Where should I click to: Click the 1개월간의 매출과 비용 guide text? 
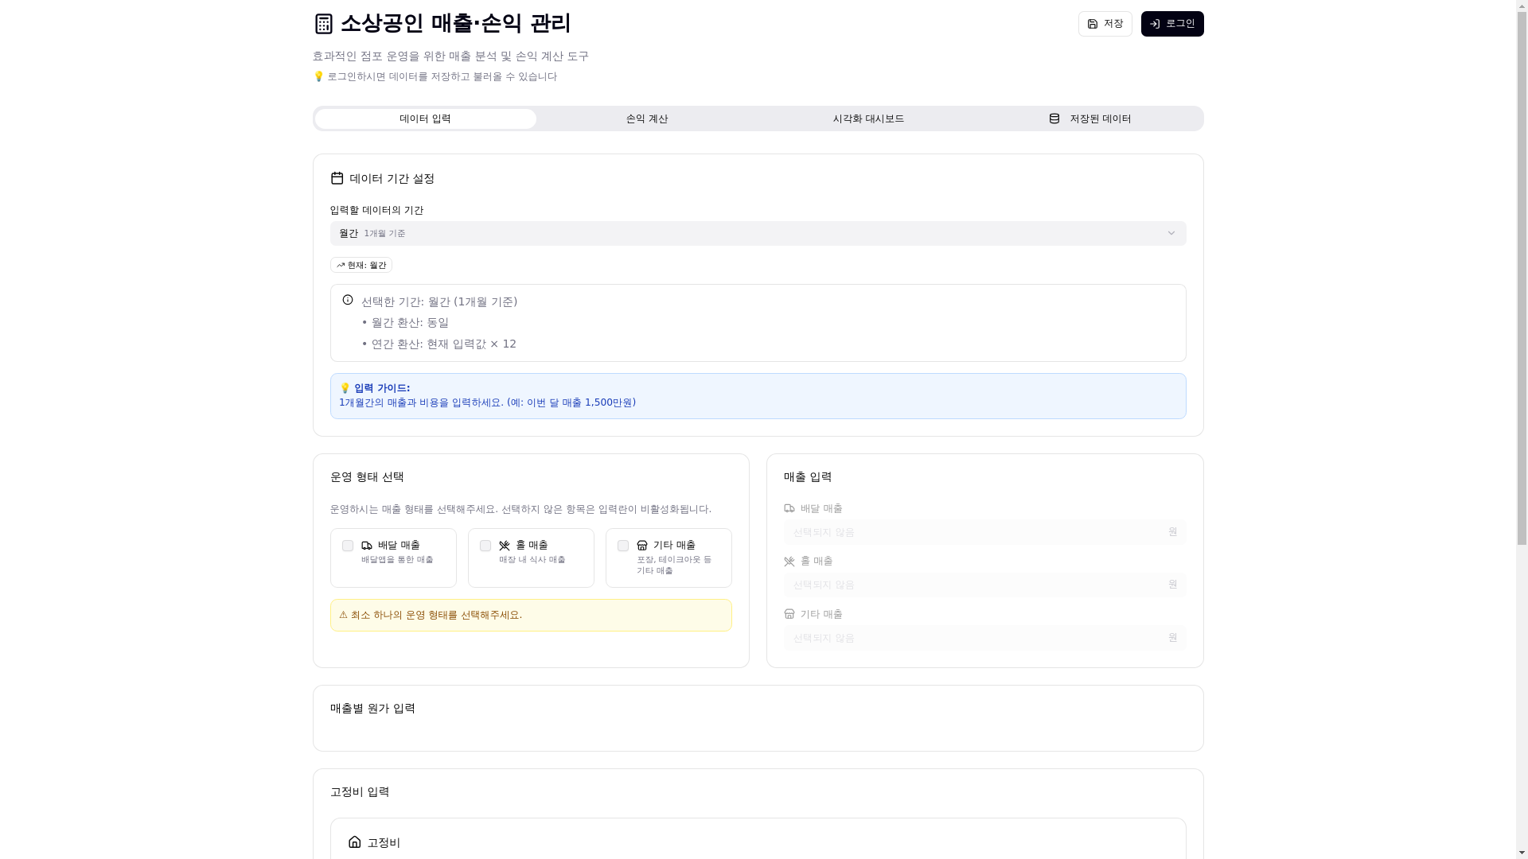[487, 402]
